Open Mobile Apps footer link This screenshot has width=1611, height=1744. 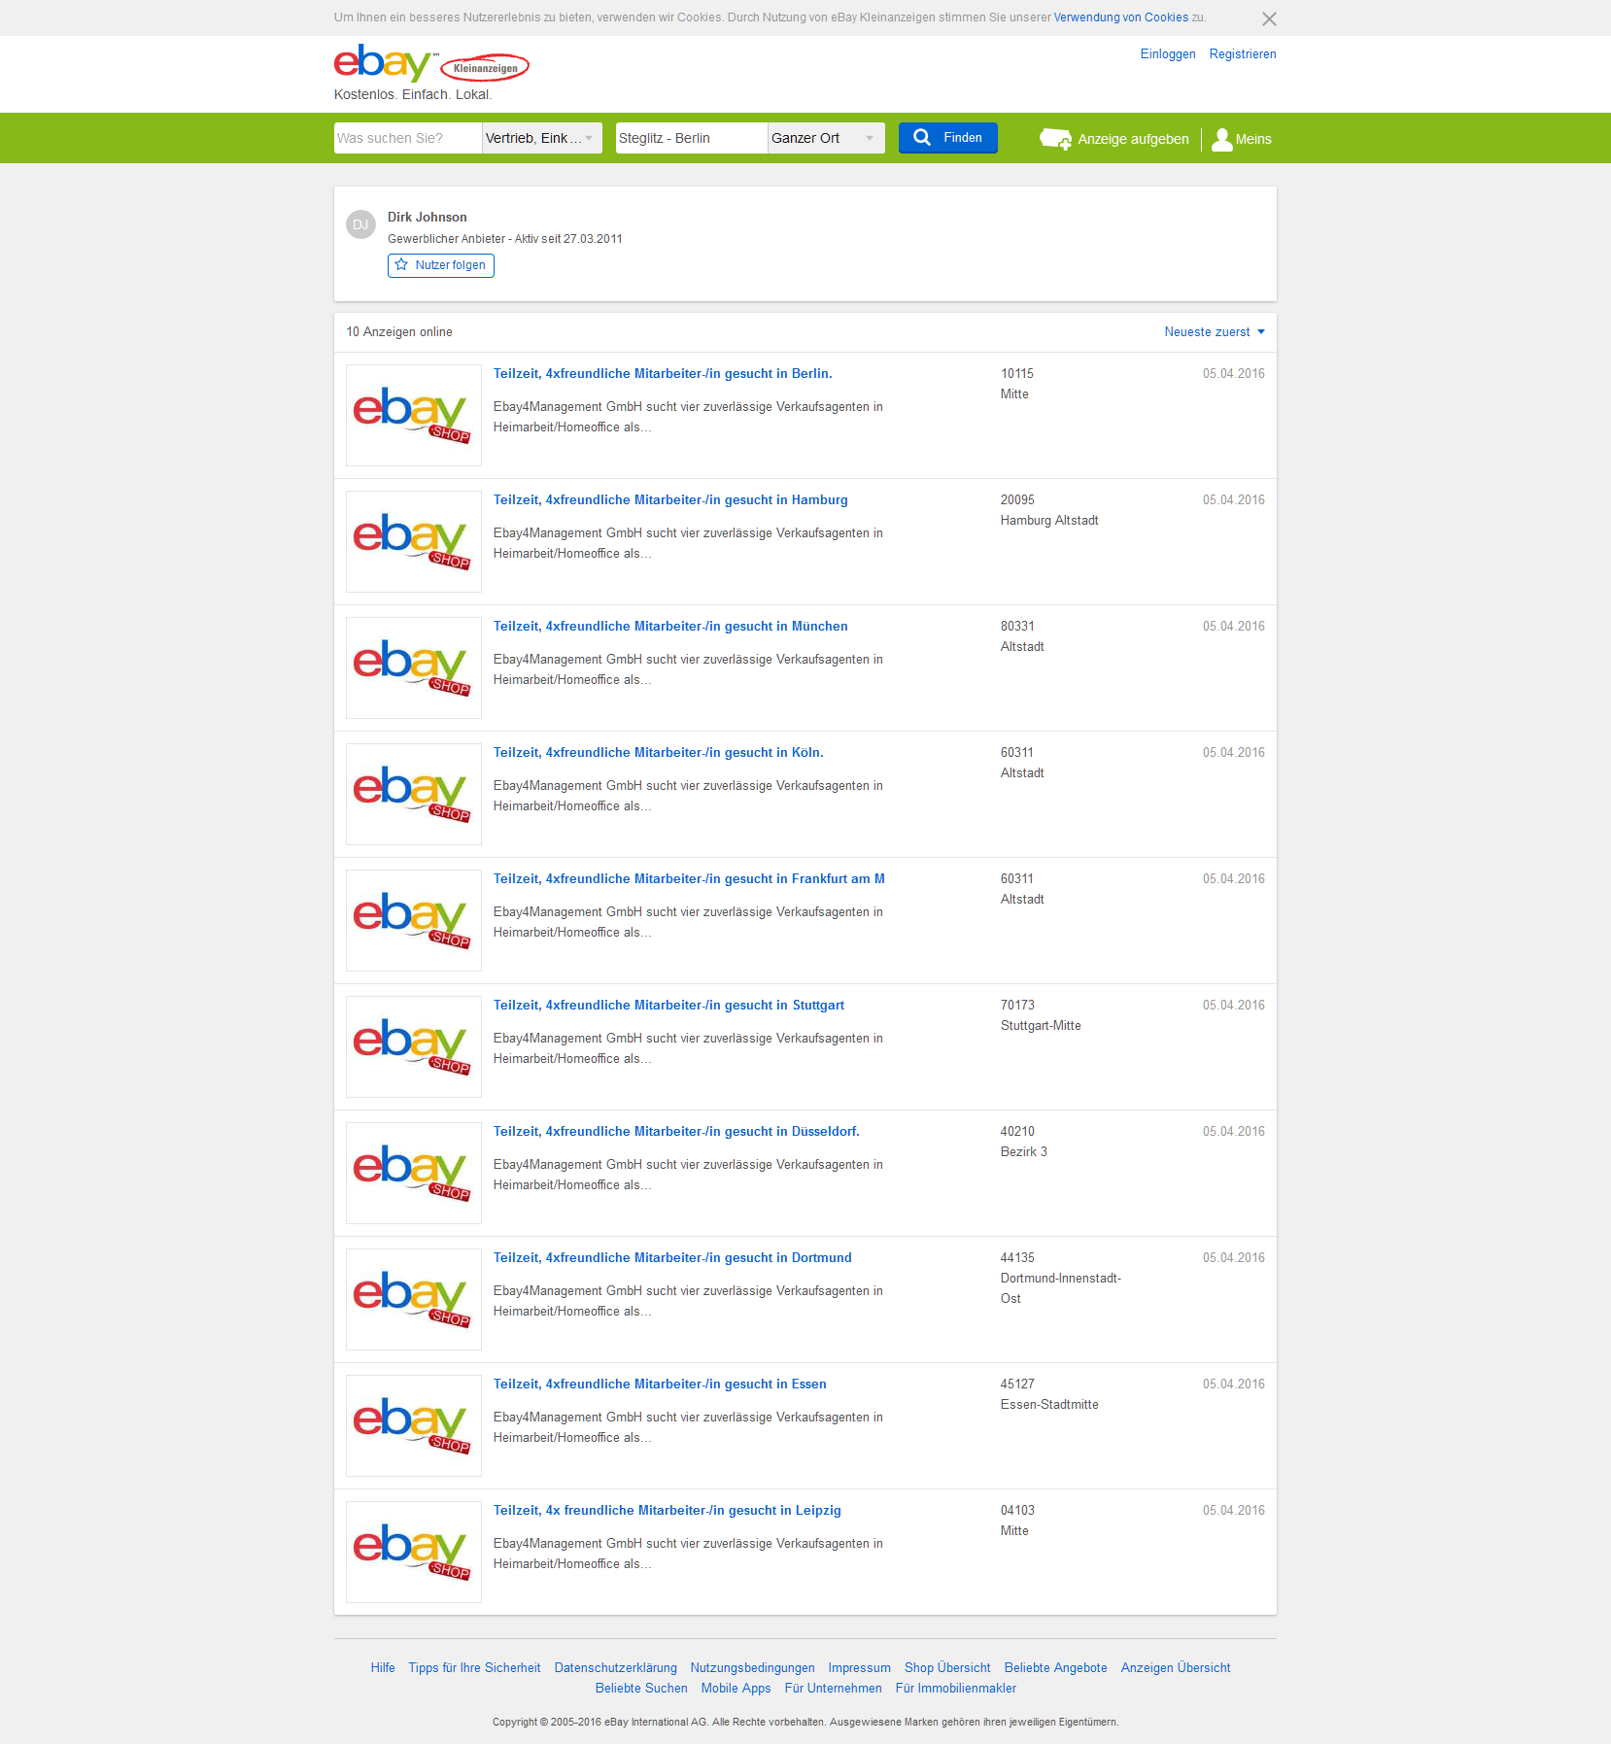click(737, 1689)
